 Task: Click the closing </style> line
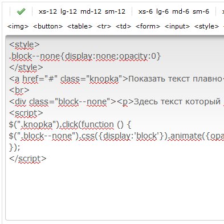[x=26, y=67]
